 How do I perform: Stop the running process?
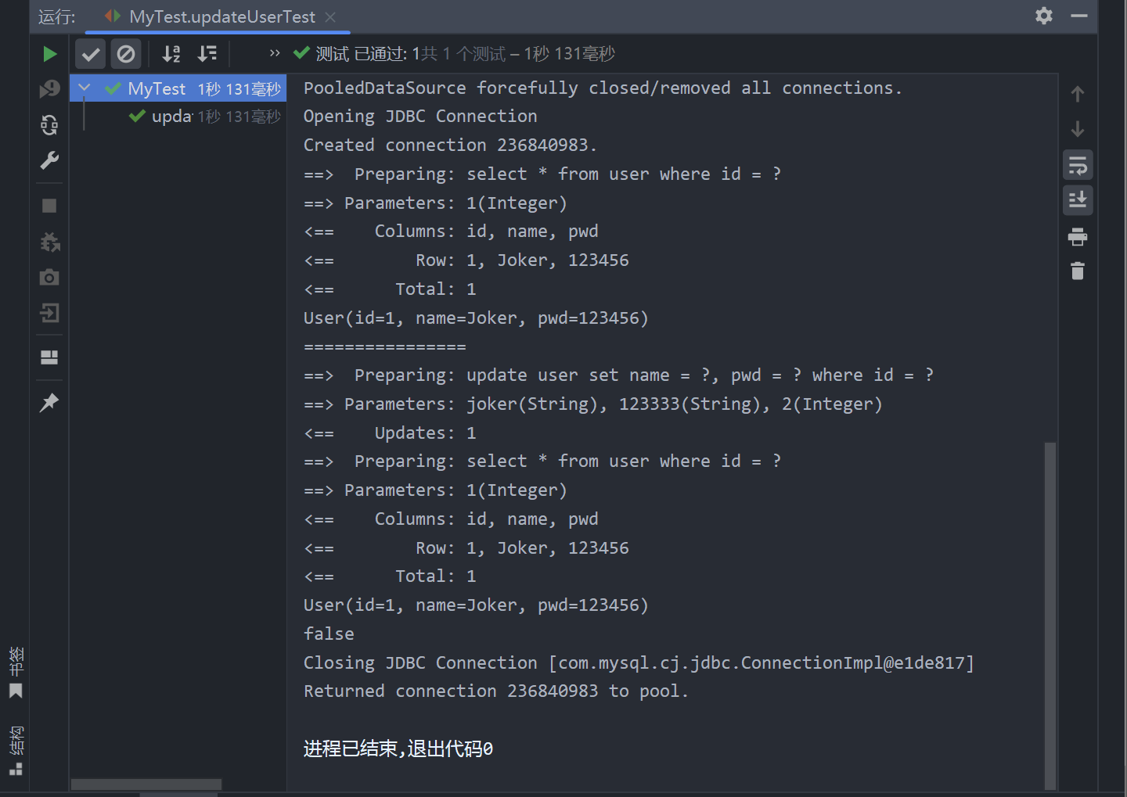click(49, 206)
